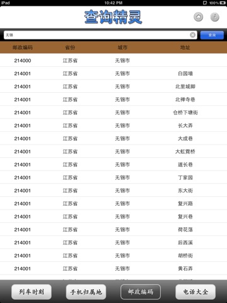Click the 省份 column header
This screenshot has width=227, height=303.
tap(70, 47)
